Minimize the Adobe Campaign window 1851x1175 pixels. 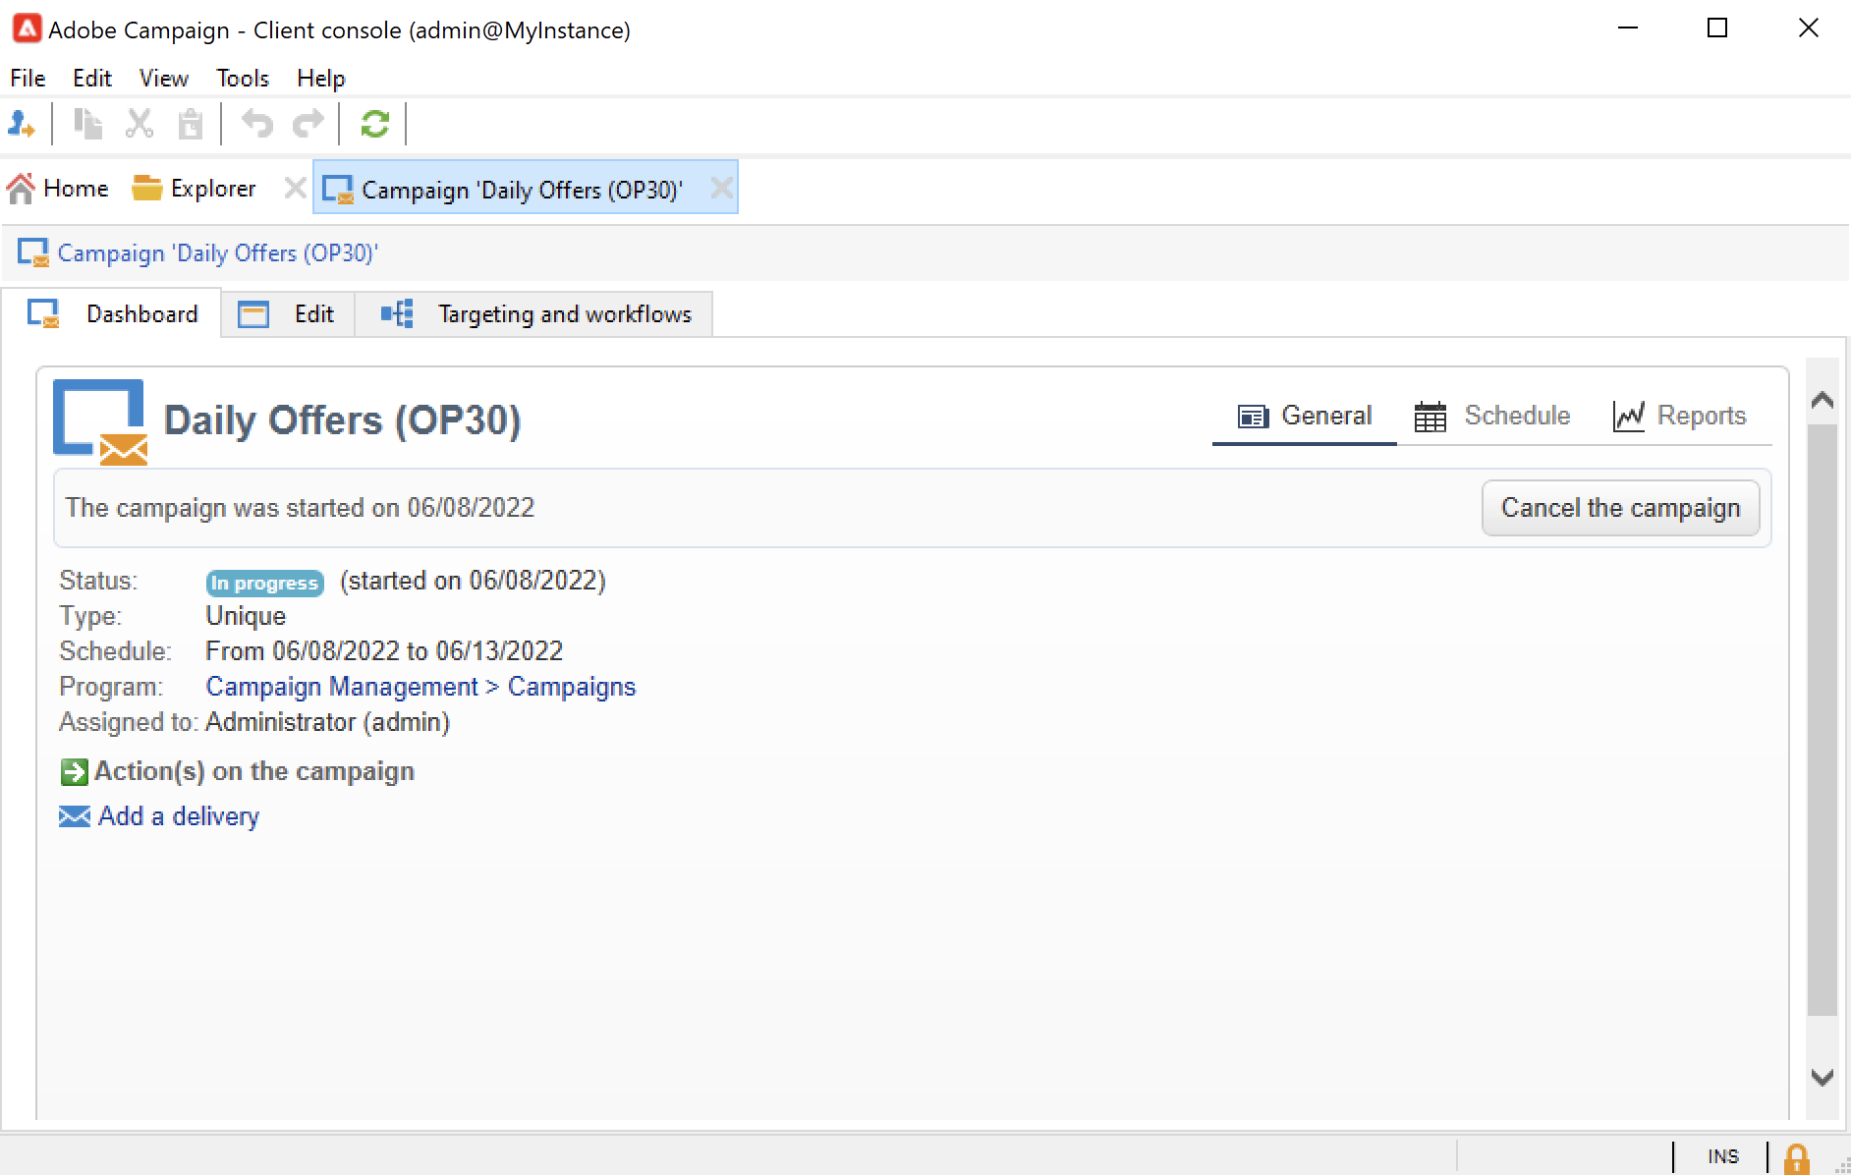click(x=1628, y=28)
